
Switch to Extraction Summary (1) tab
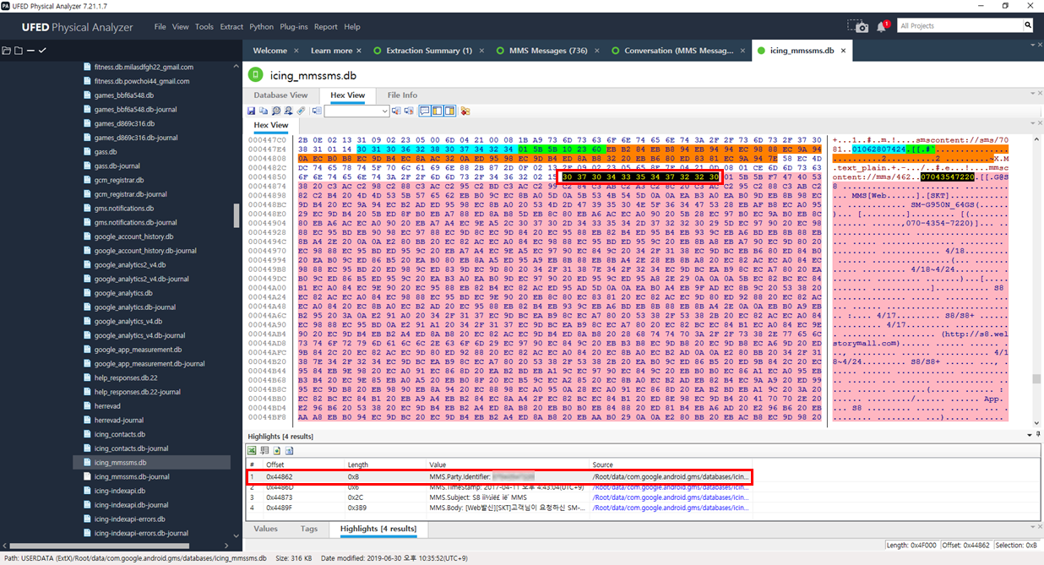coord(429,51)
